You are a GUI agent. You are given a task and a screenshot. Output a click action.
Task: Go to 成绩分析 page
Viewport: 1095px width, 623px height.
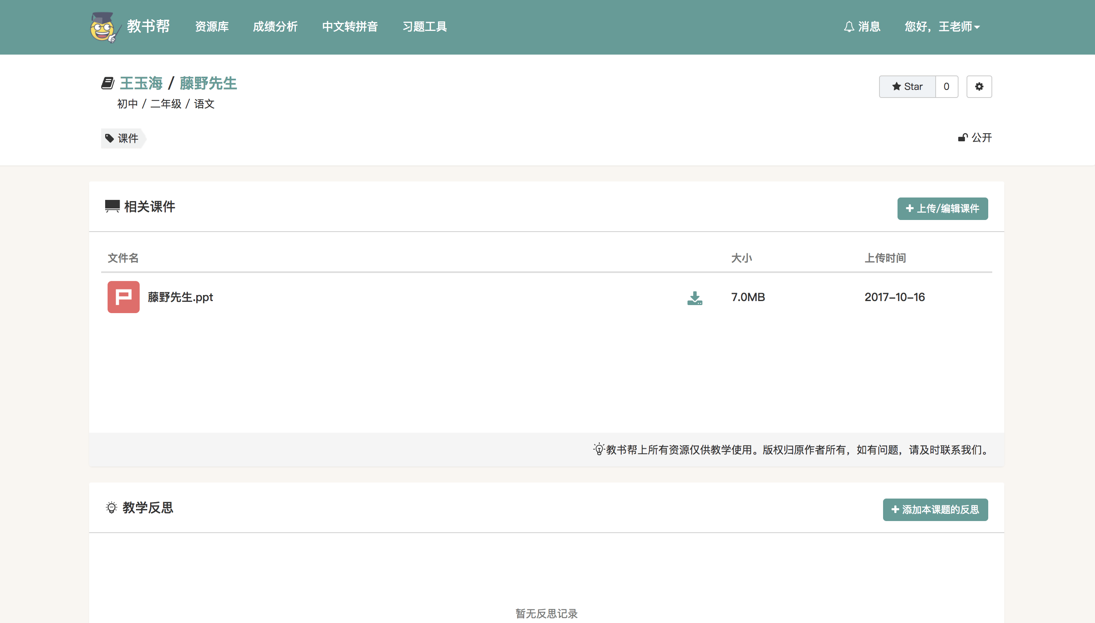point(275,27)
